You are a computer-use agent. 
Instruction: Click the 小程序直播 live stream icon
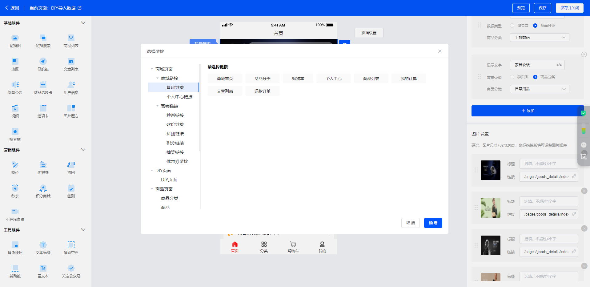pos(15,212)
